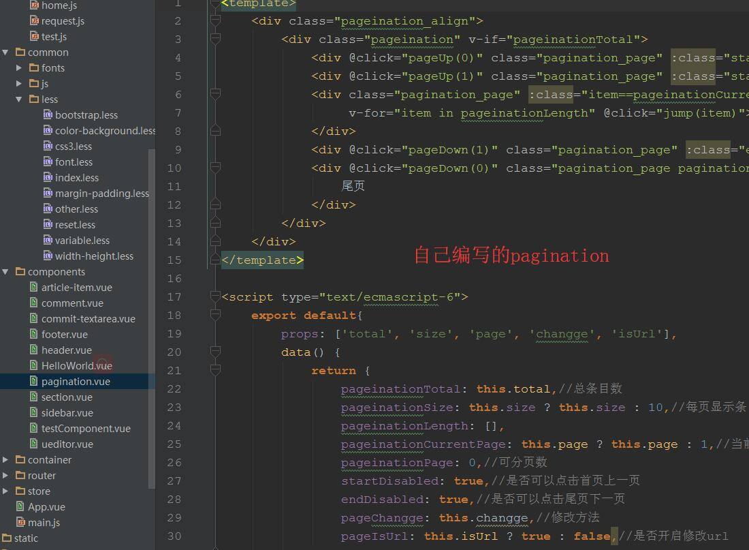This screenshot has height=550, width=749.
Task: Fold the template block at line 1
Action: [x=215, y=3]
